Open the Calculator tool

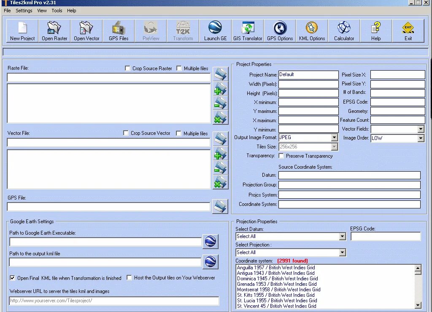(x=344, y=30)
